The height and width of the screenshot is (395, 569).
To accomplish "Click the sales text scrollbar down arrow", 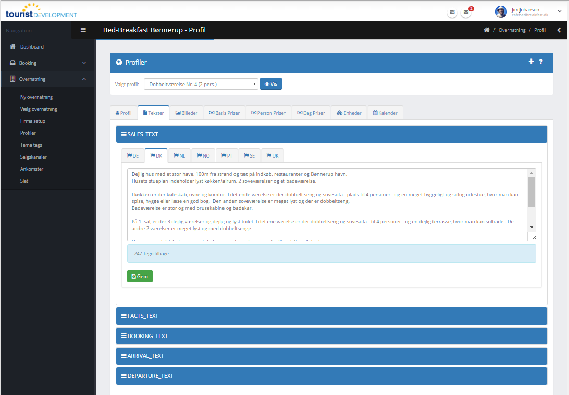I will (x=531, y=227).
